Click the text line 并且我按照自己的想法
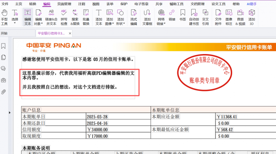This screenshot has width=276, height=154. (70, 87)
